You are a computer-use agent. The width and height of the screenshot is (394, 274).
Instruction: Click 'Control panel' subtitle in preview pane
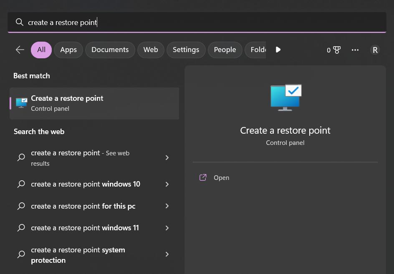pos(285,143)
